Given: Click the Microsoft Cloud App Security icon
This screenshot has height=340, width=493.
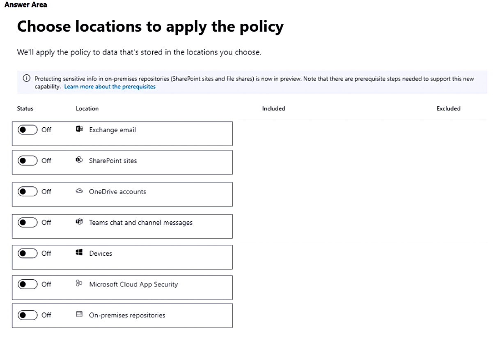Looking at the screenshot, I should click(79, 284).
